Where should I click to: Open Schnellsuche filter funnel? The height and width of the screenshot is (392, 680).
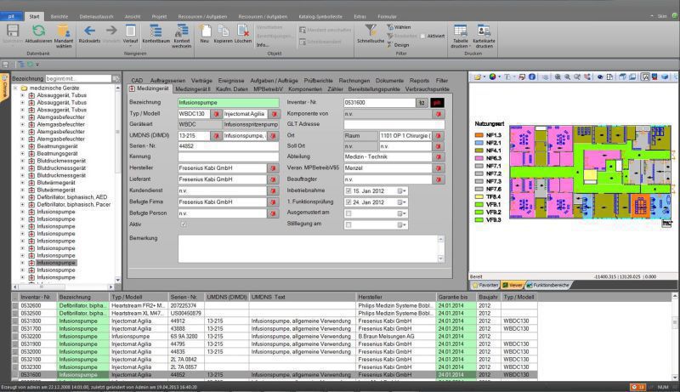(371, 31)
